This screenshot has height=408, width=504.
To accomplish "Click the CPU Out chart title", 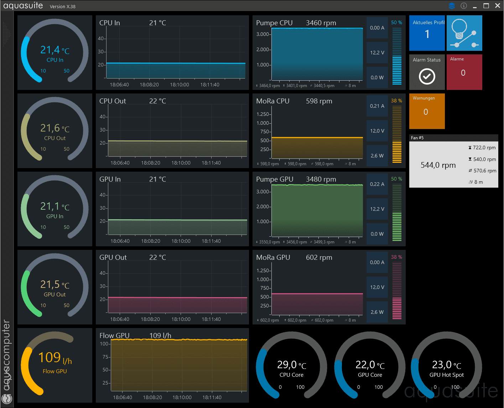I will (x=113, y=101).
